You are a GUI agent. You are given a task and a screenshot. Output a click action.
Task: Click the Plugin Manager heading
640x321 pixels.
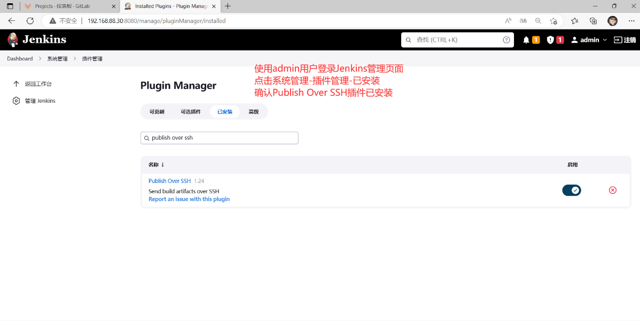point(178,86)
